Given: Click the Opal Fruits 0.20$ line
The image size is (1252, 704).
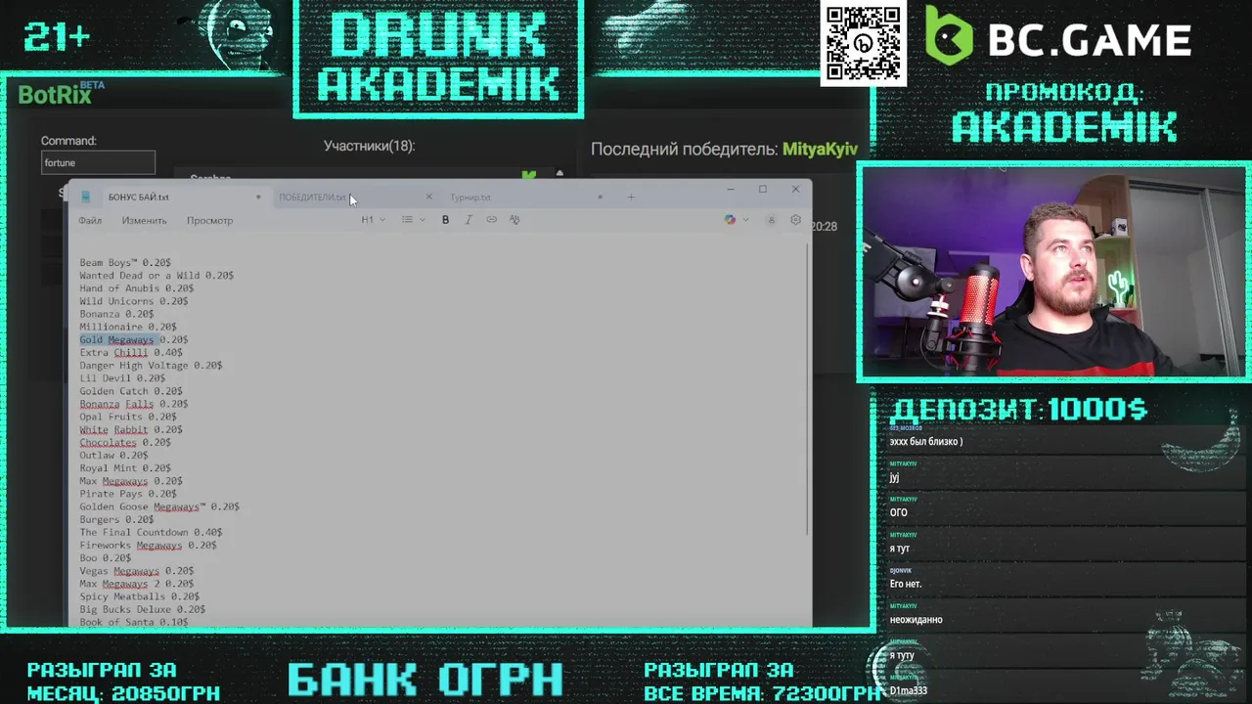Looking at the screenshot, I should point(128,417).
